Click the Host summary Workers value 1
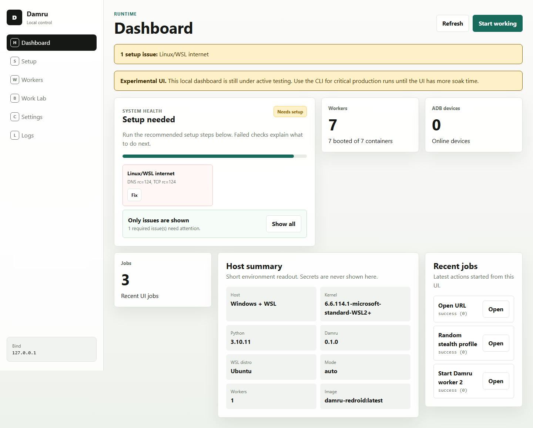This screenshot has width=533, height=428. pos(232,400)
